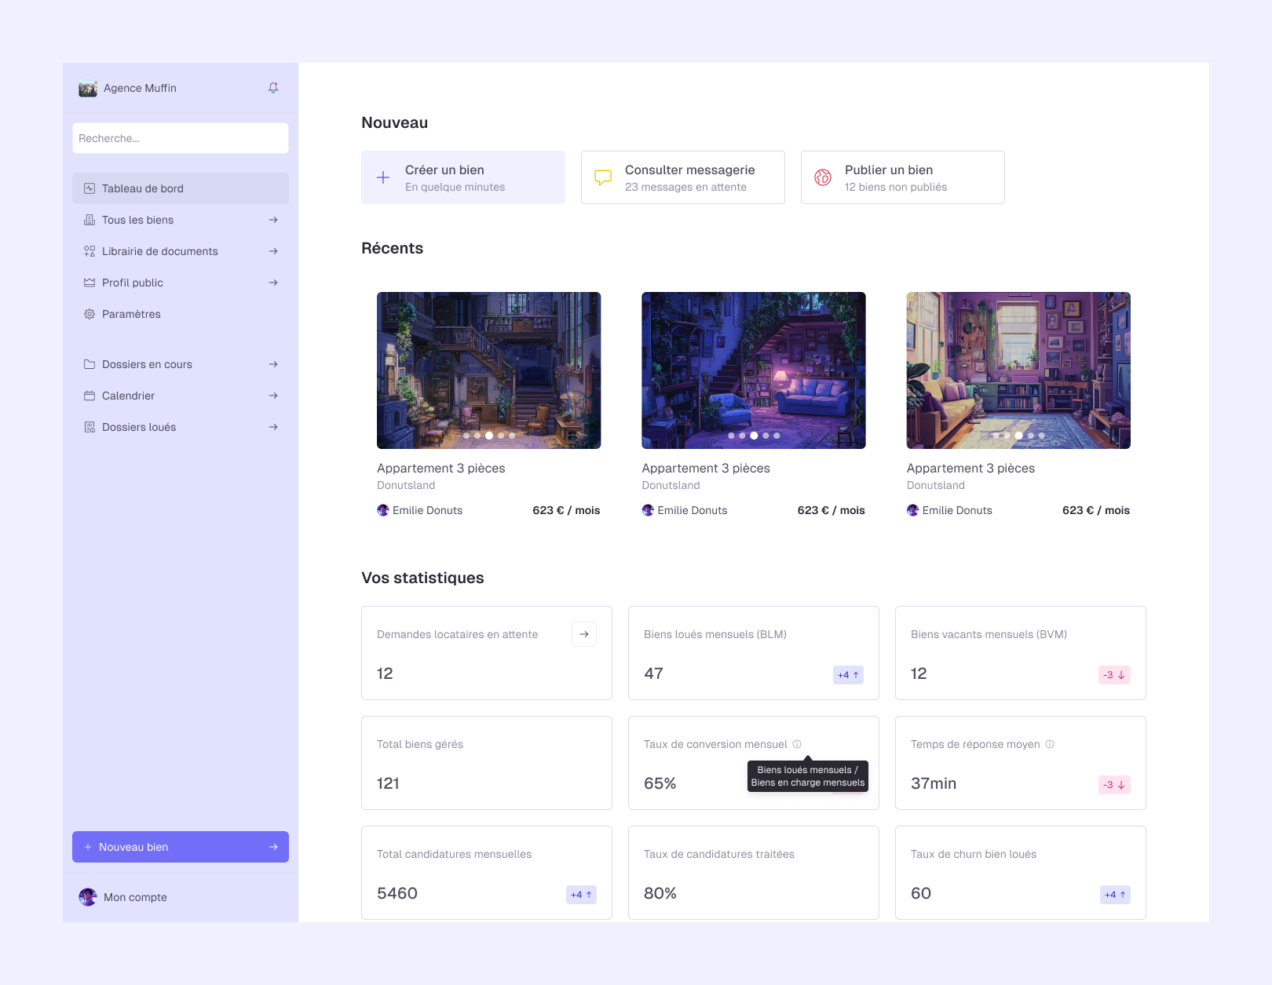Click the Calendrier calendar icon
Screen dimensions: 1272x985
point(89,396)
